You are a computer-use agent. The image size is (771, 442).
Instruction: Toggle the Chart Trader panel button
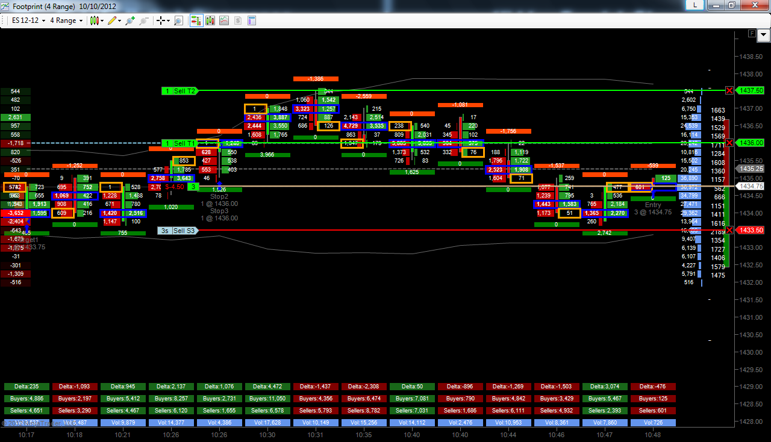point(196,20)
